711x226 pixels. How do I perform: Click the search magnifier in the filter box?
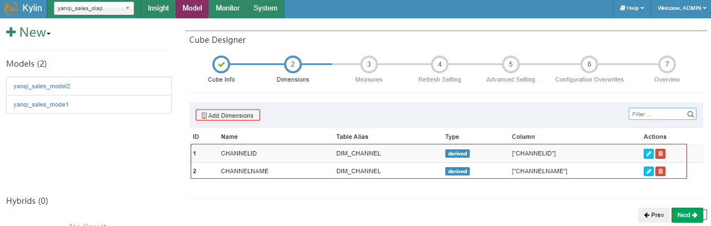coord(690,114)
